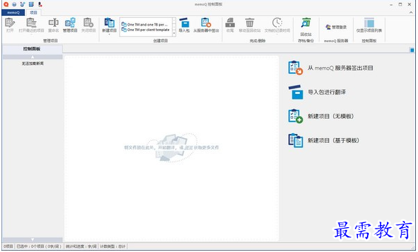Viewport: 418px width, 252px height.
Task: Click the 无法加载新闻 message
Action: [x=32, y=64]
